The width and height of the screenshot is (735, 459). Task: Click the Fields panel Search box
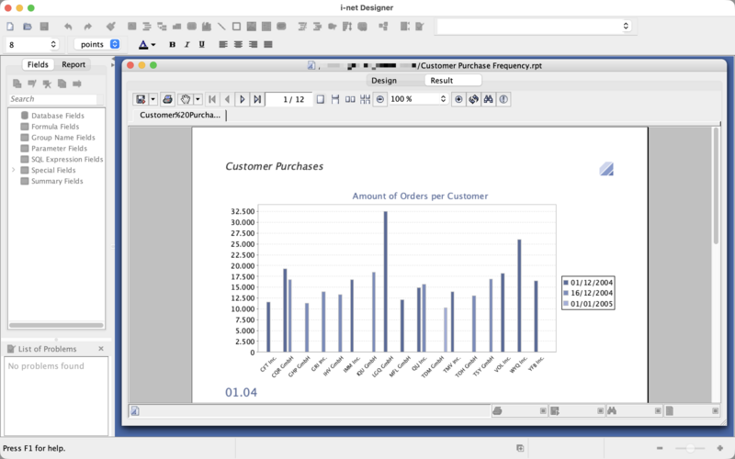click(x=52, y=99)
